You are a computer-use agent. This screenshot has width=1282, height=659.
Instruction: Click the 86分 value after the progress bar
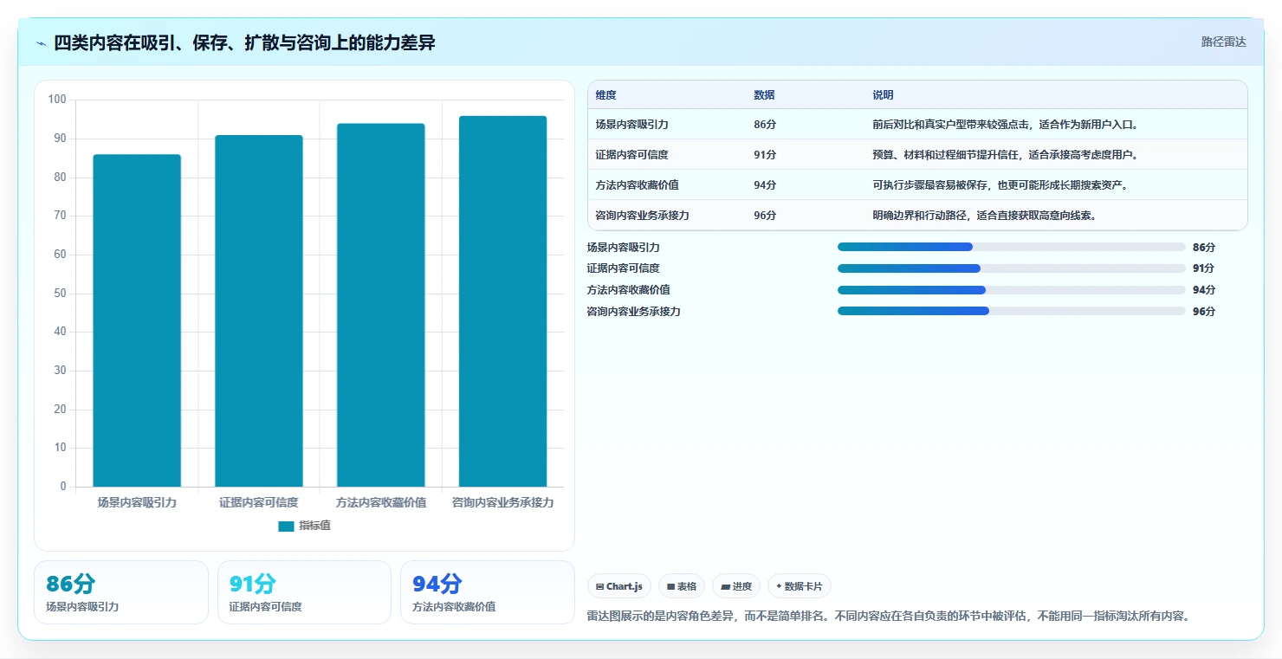click(1204, 248)
